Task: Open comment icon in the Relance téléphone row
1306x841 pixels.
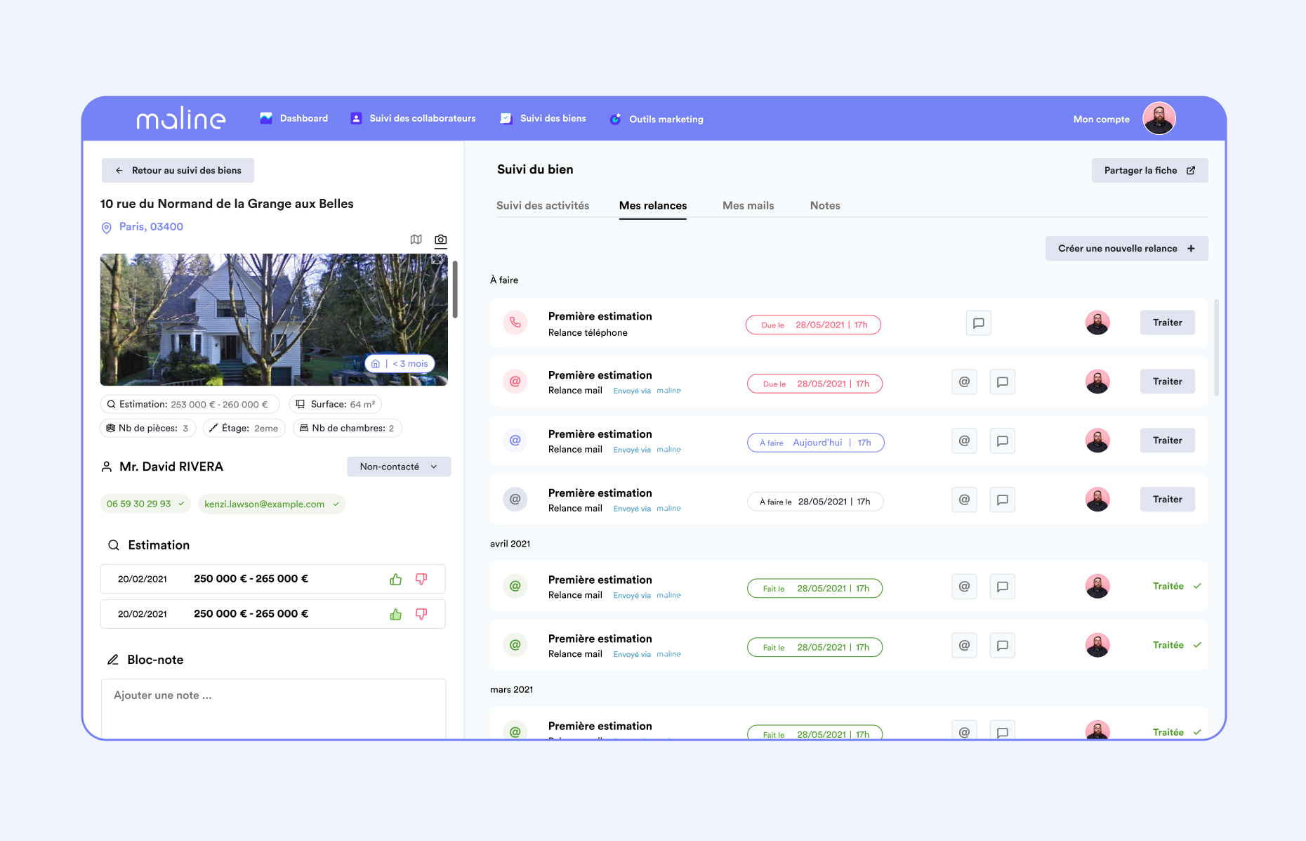Action: (x=979, y=323)
